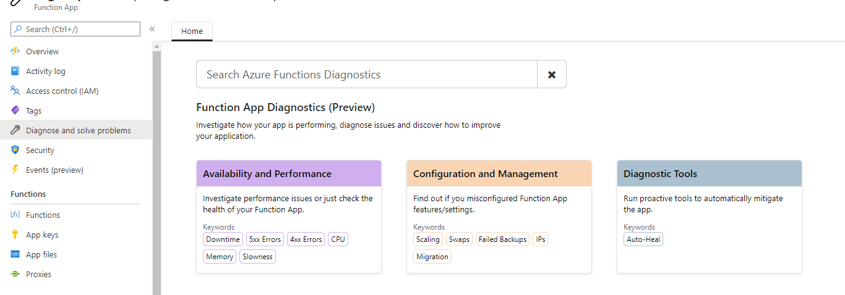Click the Security shield icon

coord(15,150)
